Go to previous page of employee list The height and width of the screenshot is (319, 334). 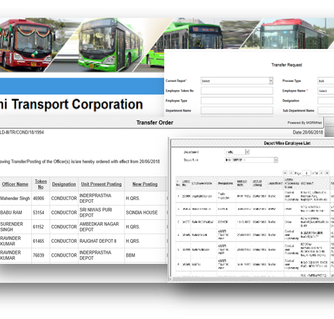pyautogui.click(x=292, y=173)
